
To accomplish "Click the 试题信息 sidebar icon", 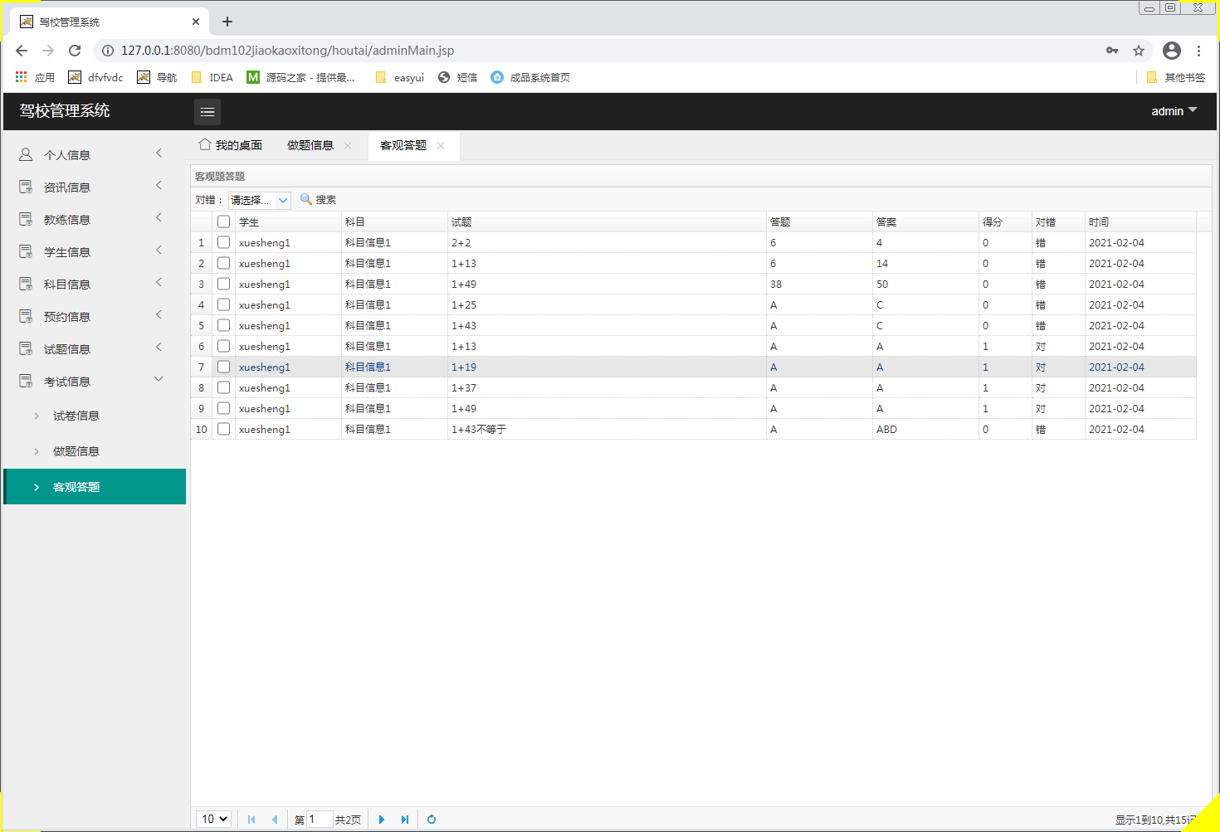I will 26,348.
